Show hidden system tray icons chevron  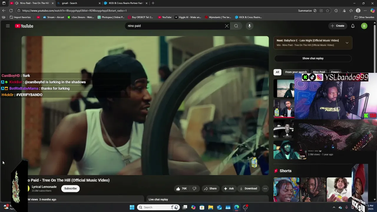[334, 207]
